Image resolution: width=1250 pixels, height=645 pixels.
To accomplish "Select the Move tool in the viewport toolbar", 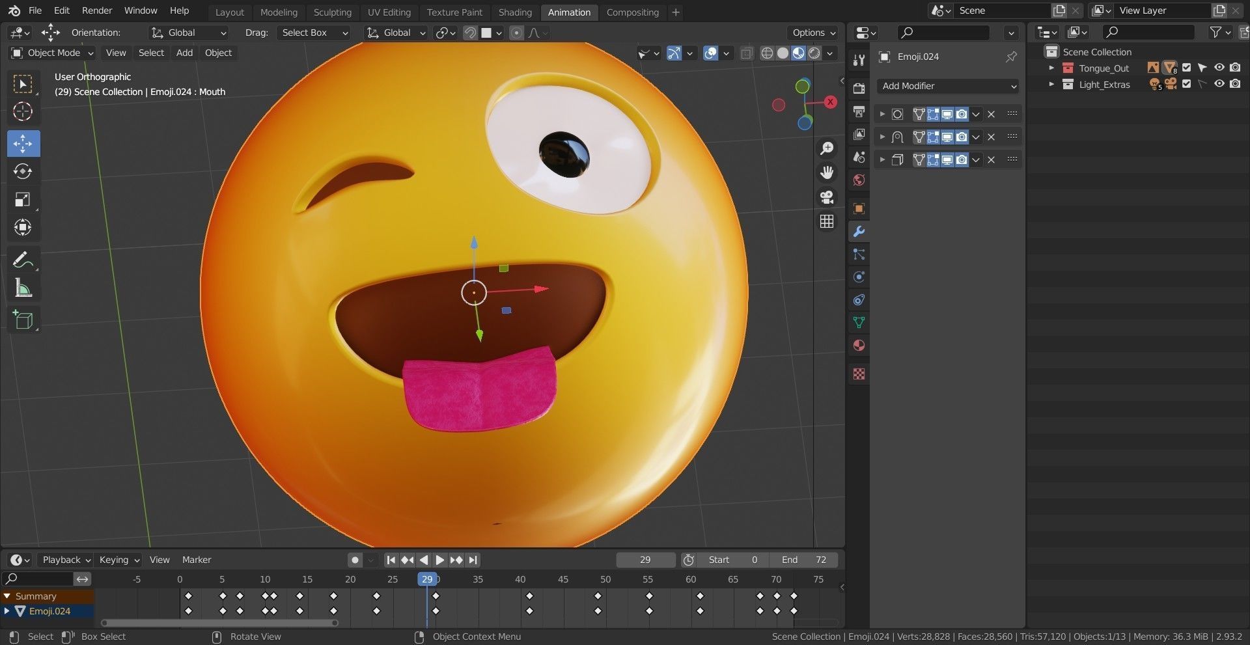I will pos(23,143).
